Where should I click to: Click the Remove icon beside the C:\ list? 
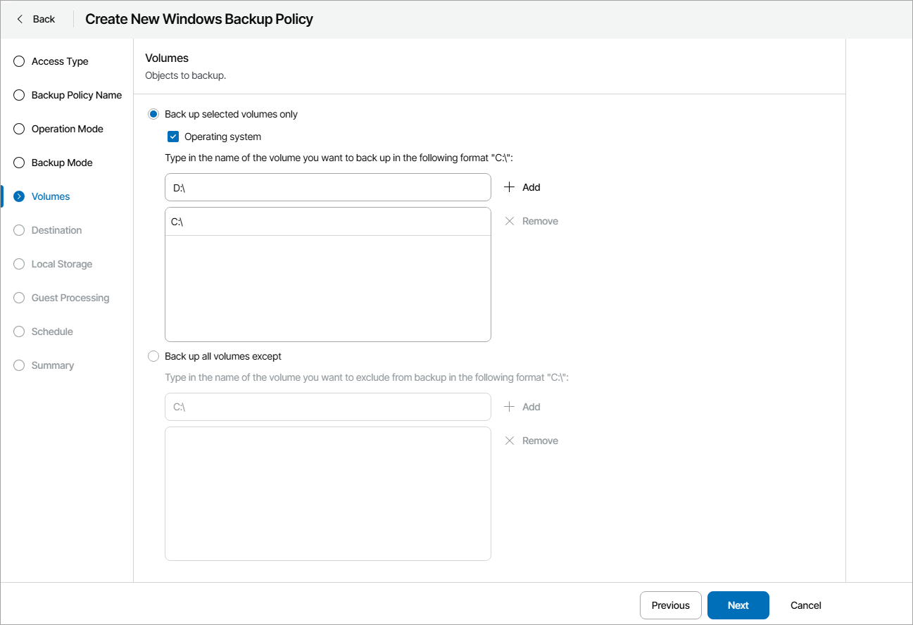point(509,221)
